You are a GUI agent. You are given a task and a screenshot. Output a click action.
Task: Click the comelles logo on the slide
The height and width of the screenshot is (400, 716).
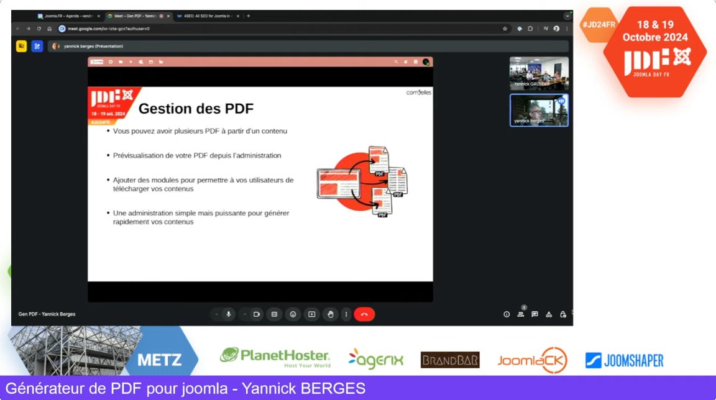pos(419,93)
